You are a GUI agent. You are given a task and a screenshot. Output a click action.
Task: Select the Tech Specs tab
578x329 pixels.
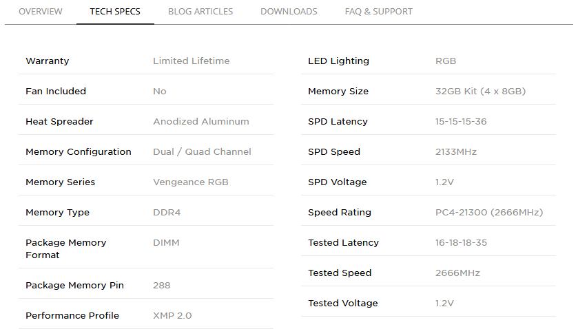coord(115,12)
